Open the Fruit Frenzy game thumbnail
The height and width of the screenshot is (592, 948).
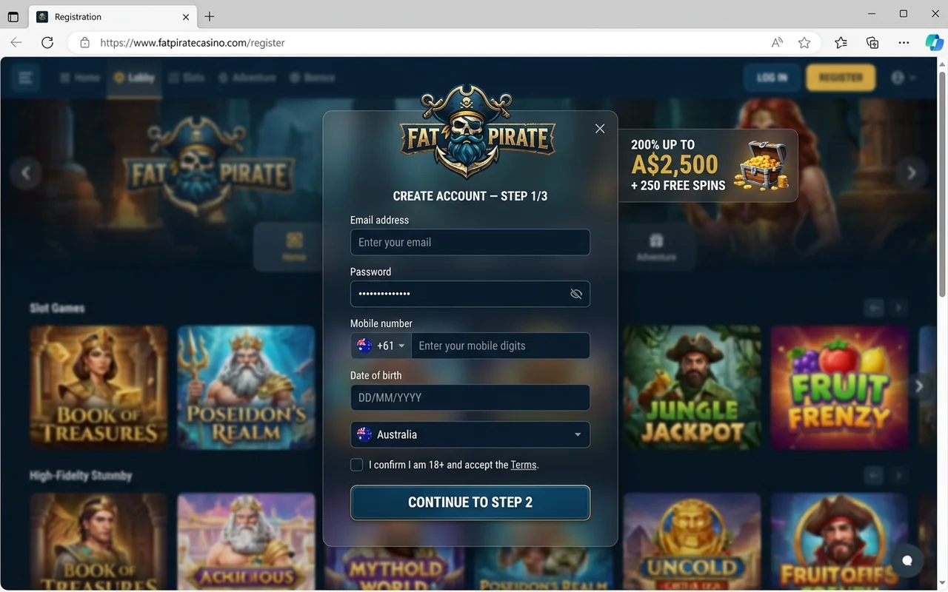click(839, 387)
